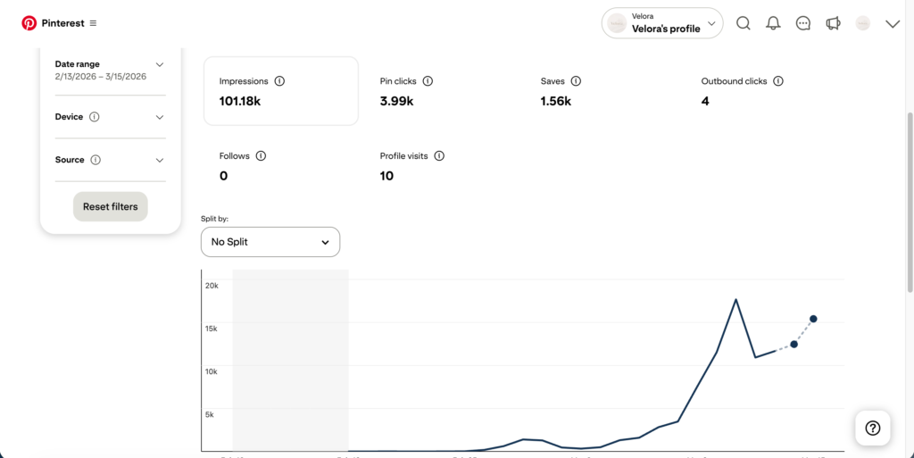Open the help question mark button
Image resolution: width=914 pixels, height=458 pixels.
873,429
